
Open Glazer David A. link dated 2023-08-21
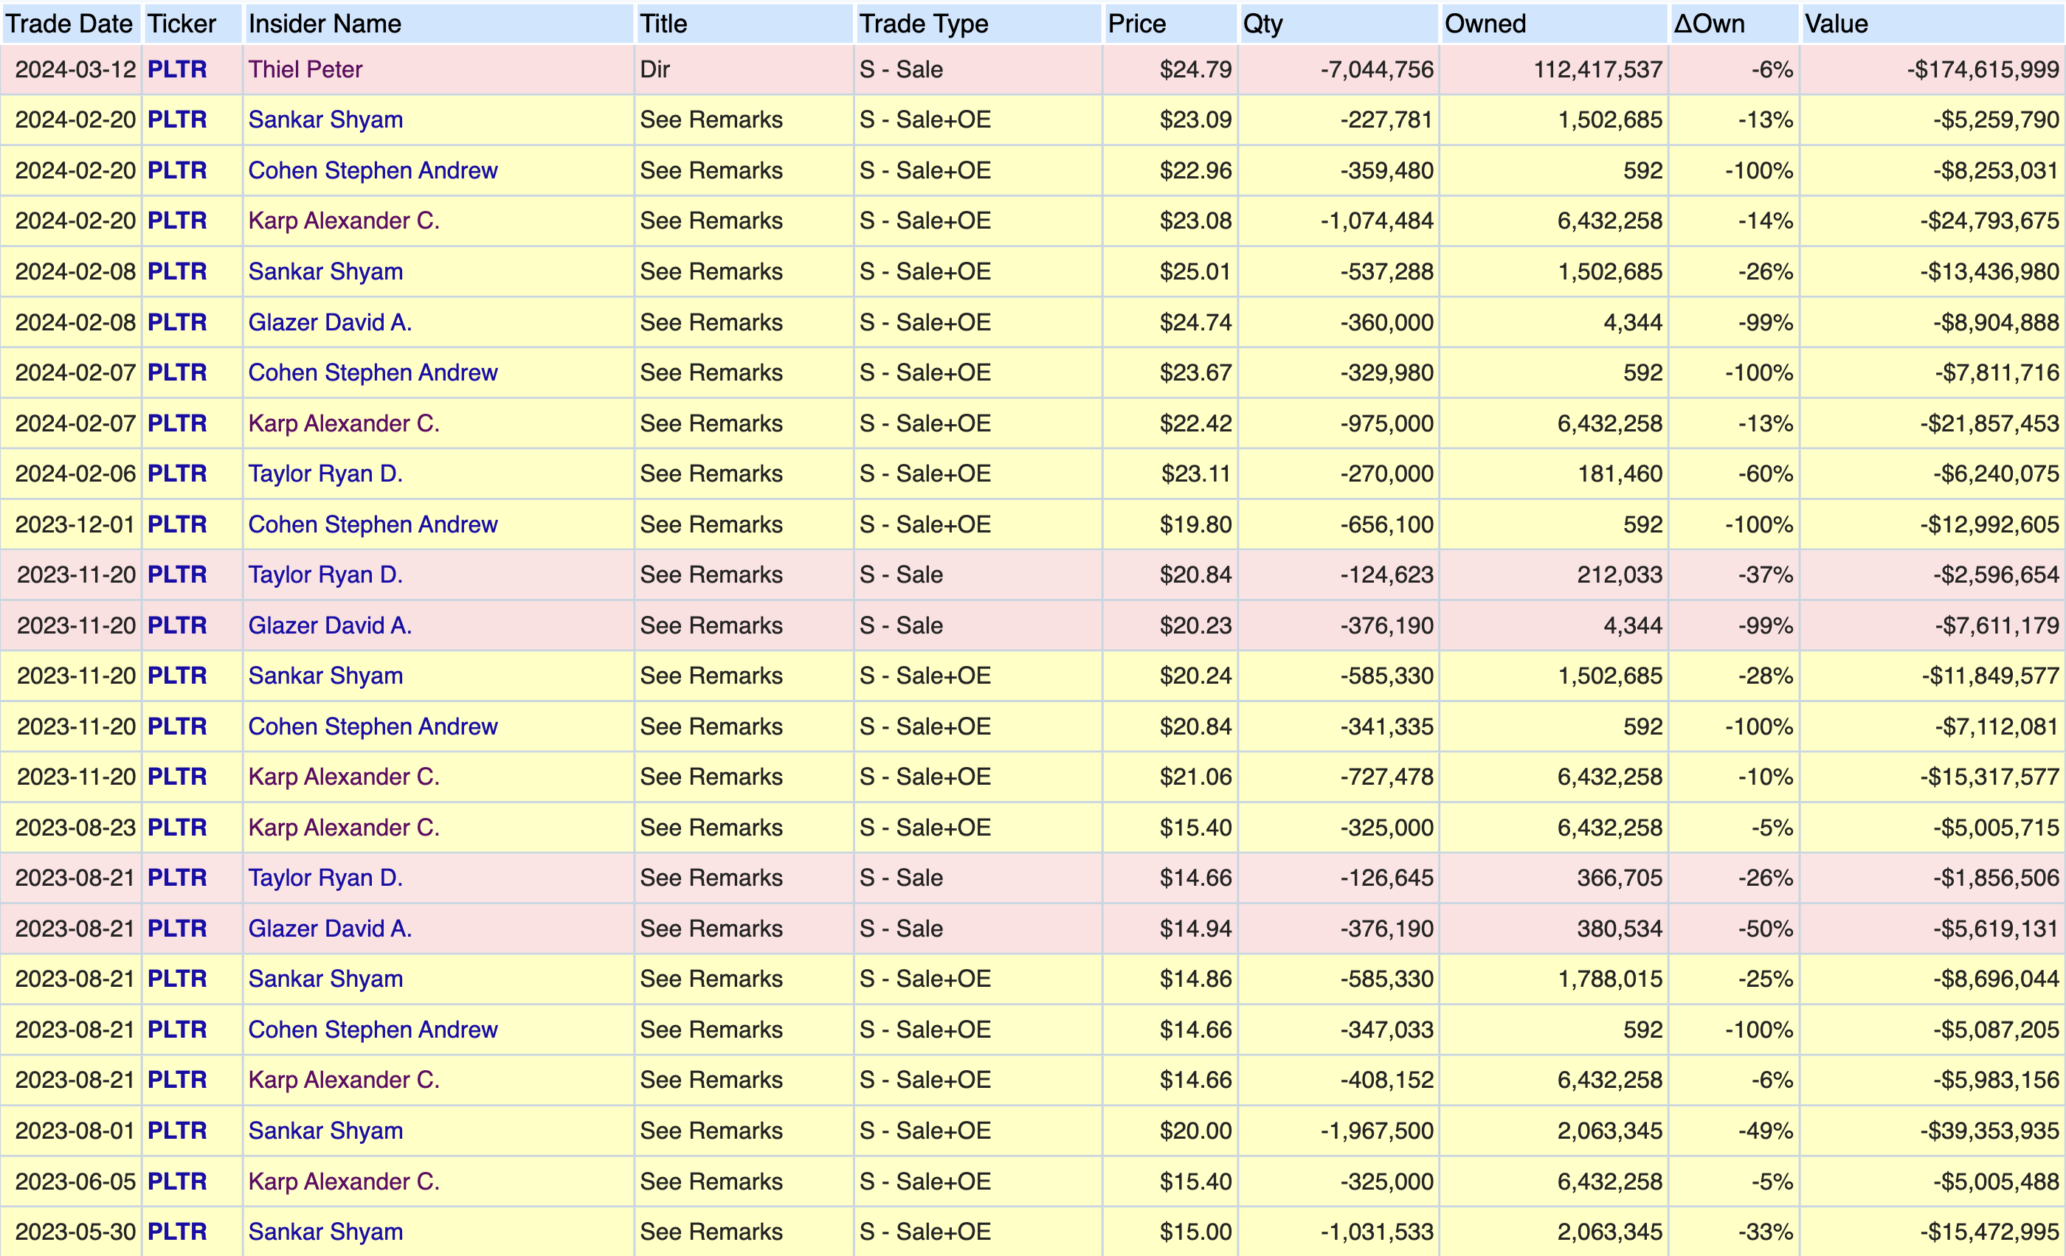click(330, 929)
